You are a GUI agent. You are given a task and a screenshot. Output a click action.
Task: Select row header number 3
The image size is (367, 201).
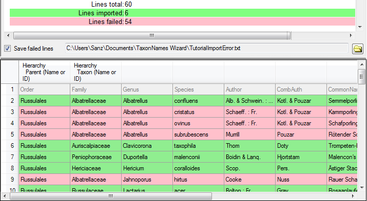(10, 112)
